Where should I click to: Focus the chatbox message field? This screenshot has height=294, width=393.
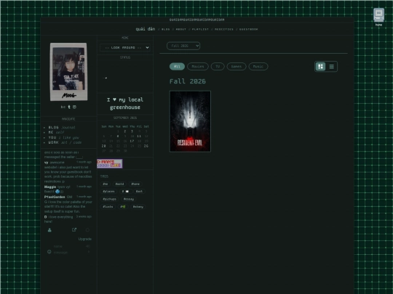(70, 252)
